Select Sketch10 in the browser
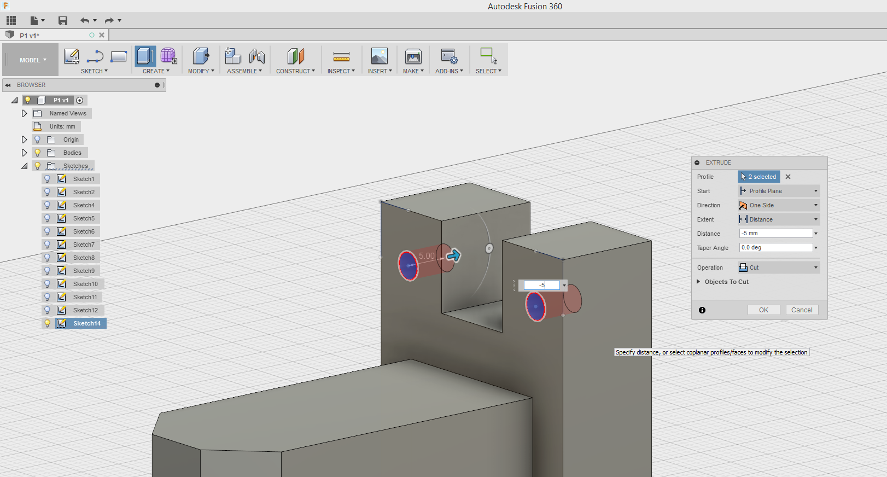887x477 pixels. 85,284
